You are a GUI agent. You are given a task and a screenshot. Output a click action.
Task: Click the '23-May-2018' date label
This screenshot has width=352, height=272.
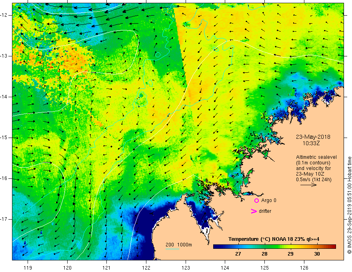[x=313, y=137]
